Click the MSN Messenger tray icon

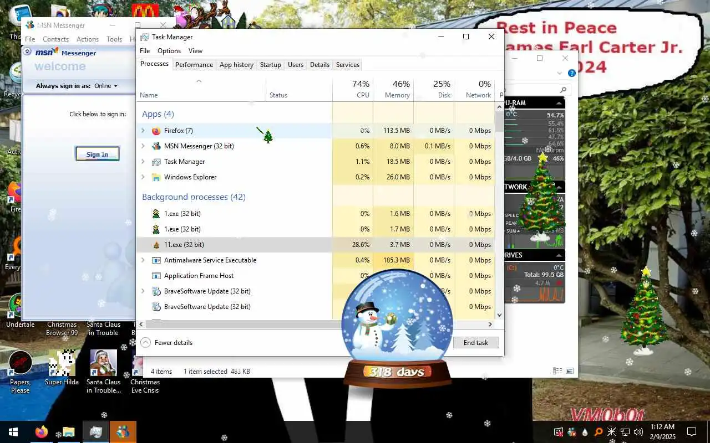click(572, 432)
